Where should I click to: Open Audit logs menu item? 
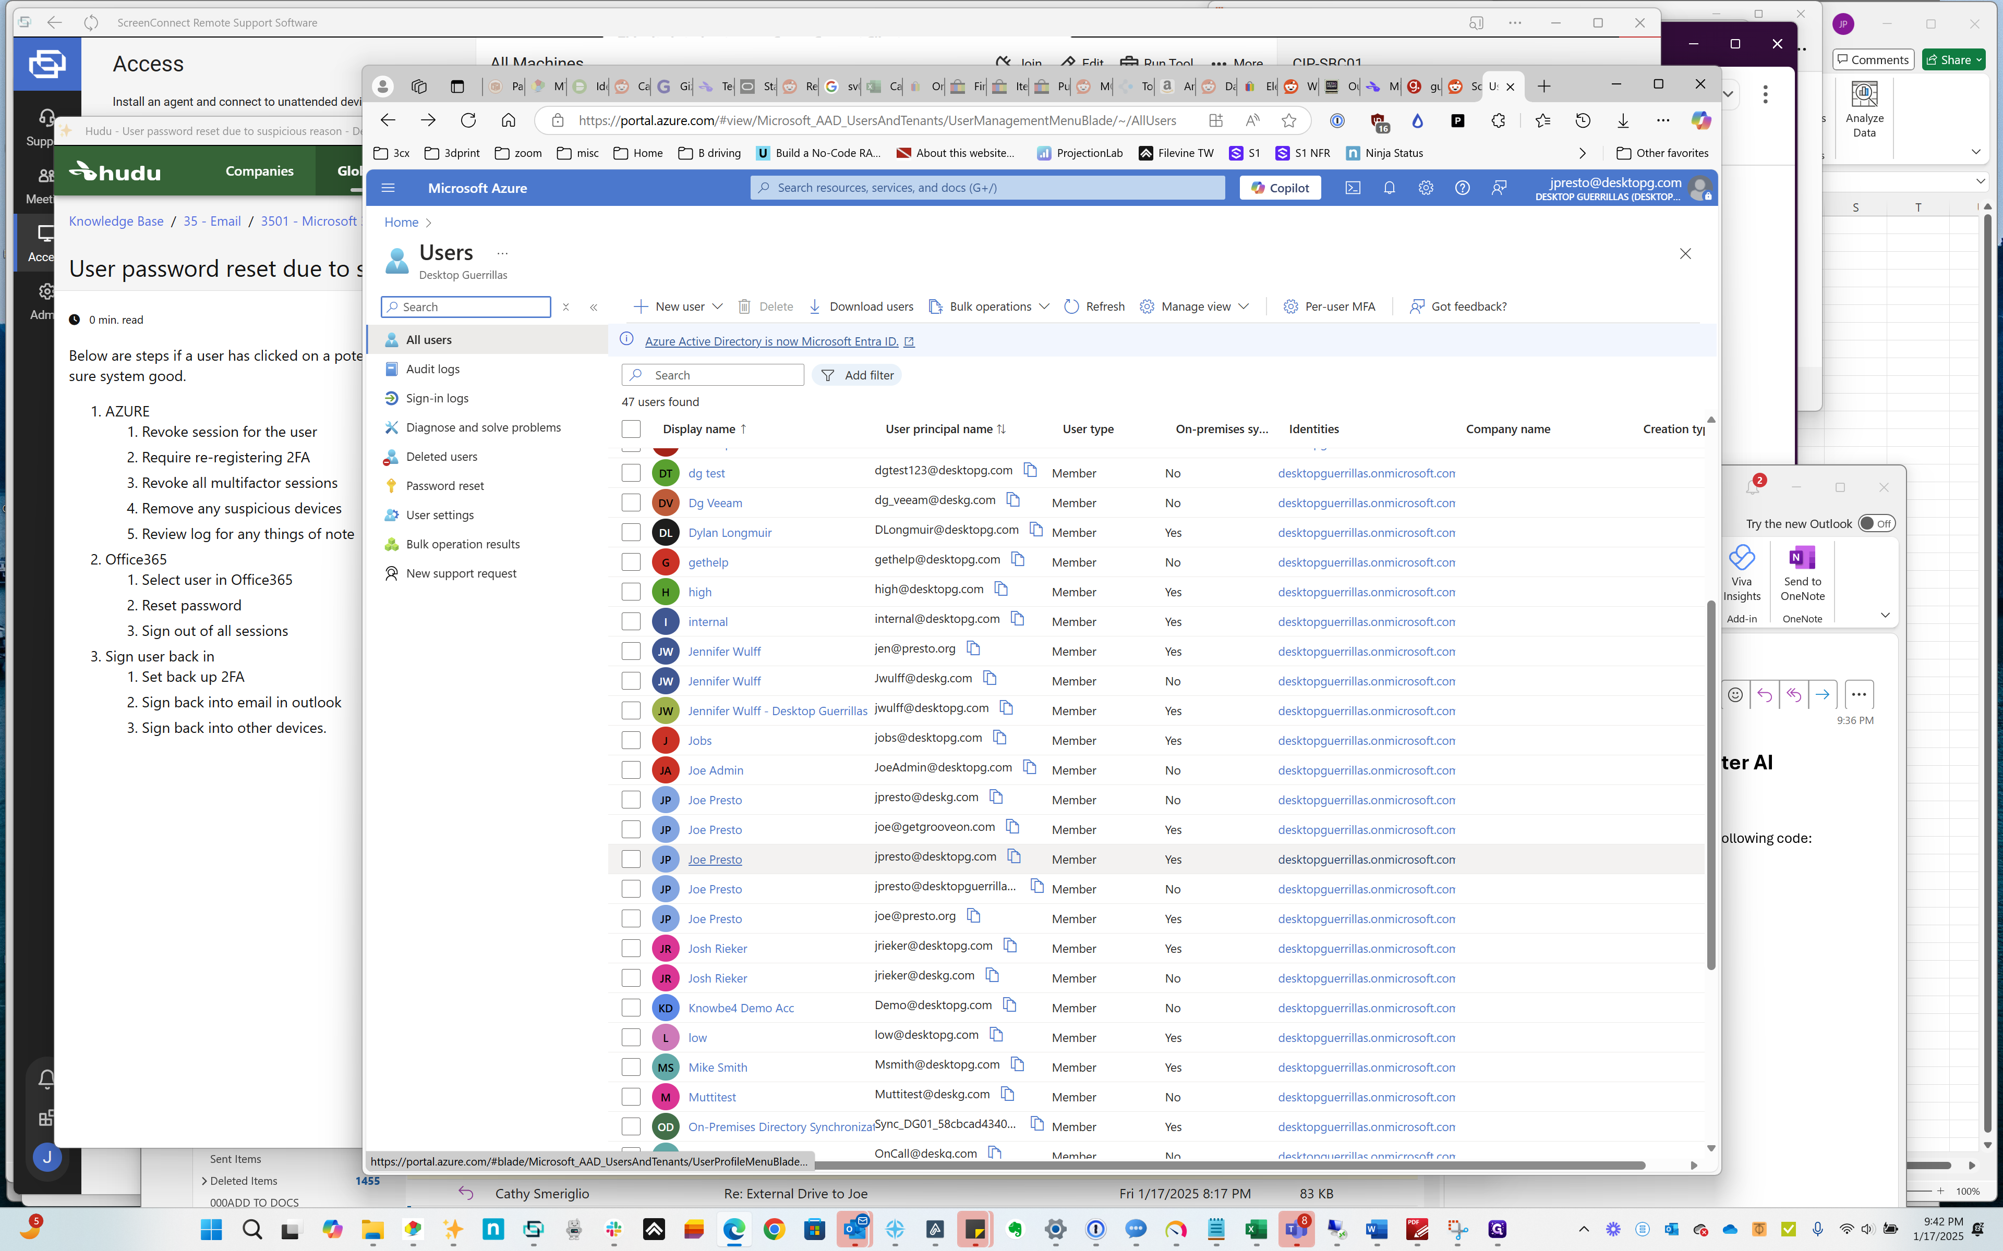[432, 369]
